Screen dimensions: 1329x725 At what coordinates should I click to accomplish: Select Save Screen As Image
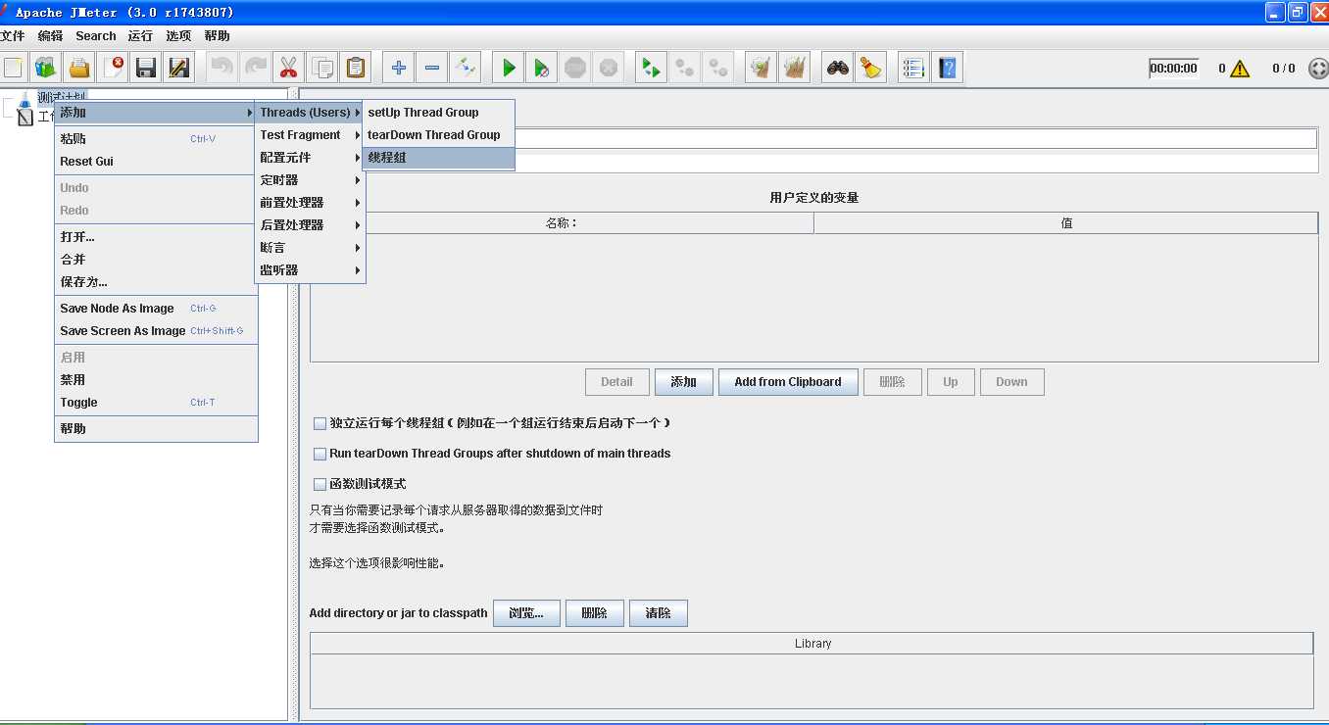tap(156, 331)
